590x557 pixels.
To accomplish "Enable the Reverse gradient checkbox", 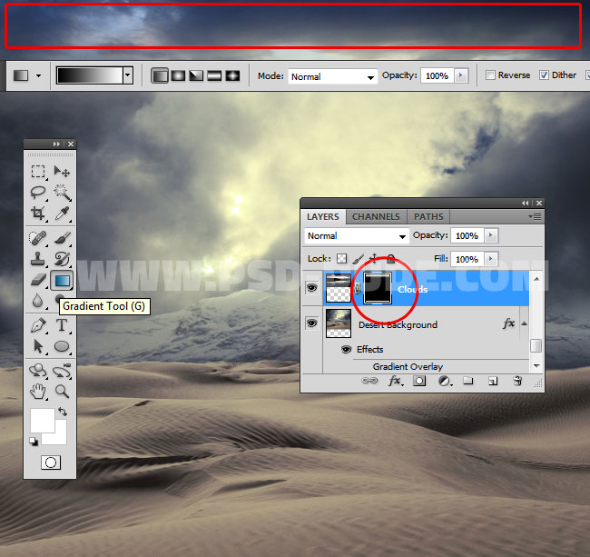I will 491,75.
